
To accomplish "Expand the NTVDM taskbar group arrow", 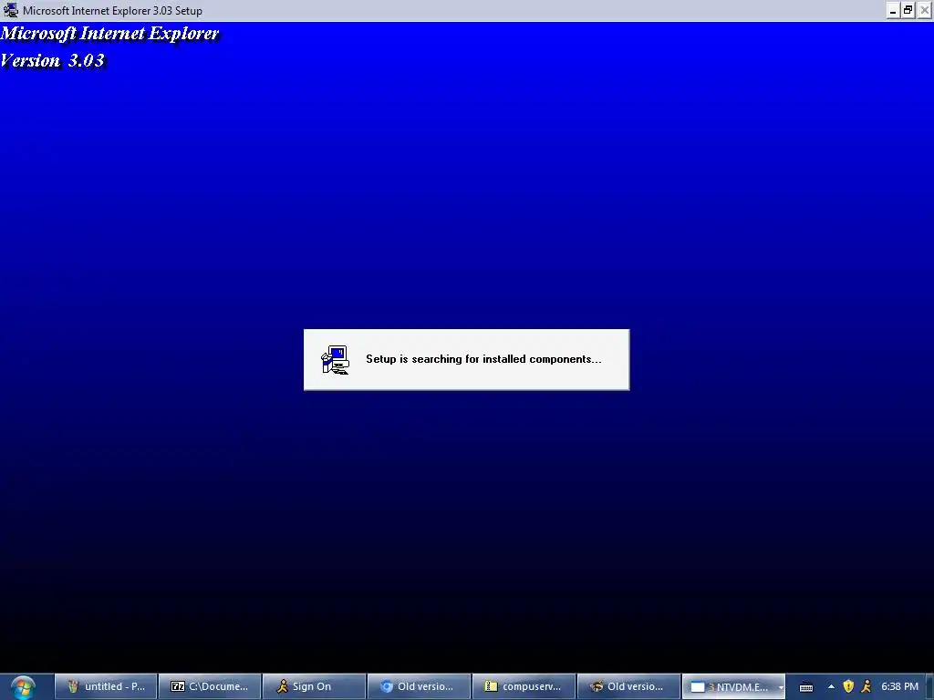I will pyautogui.click(x=781, y=687).
